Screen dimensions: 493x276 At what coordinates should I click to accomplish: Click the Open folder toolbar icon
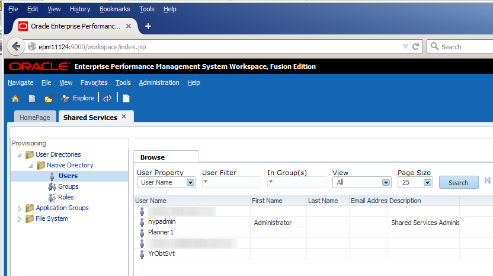pyautogui.click(x=48, y=99)
